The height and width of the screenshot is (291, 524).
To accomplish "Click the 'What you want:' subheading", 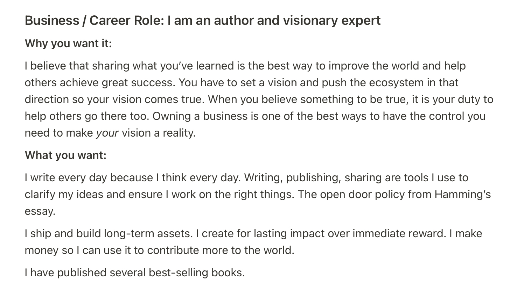I will click(x=65, y=155).
